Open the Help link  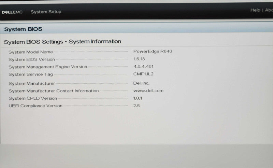pyautogui.click(x=255, y=10)
